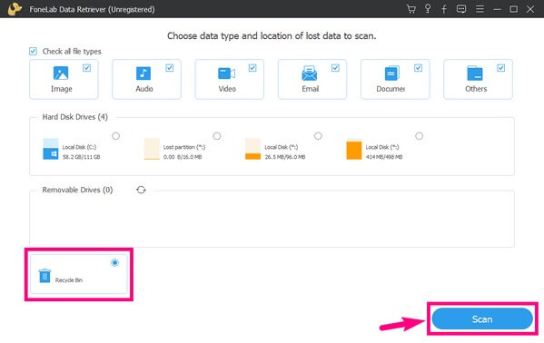Click the register key icon
The image size is (544, 343).
[x=428, y=9]
